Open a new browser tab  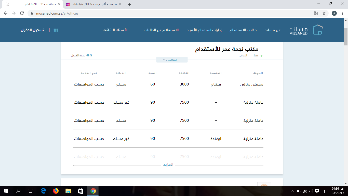point(130,4)
